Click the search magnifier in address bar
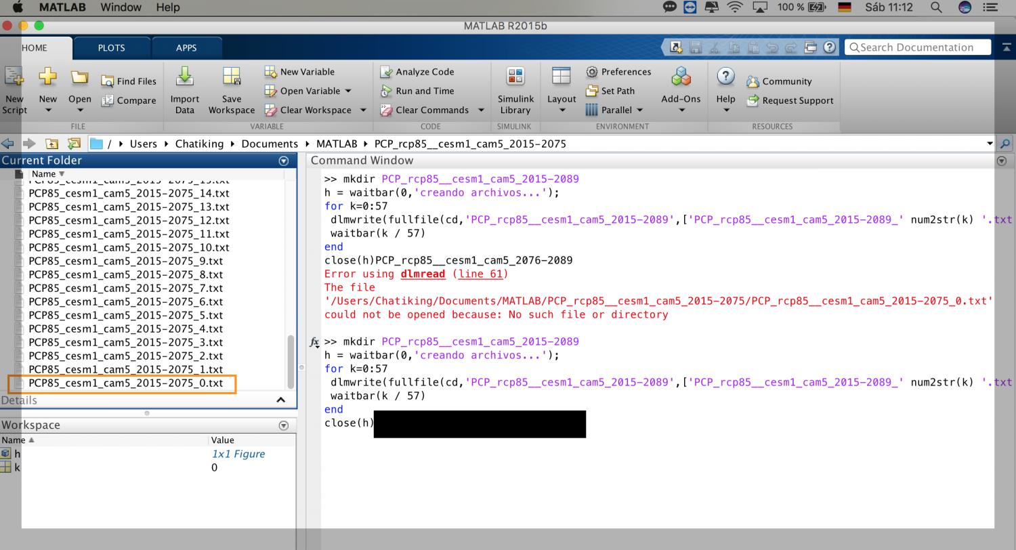Image resolution: width=1016 pixels, height=550 pixels. click(1005, 144)
